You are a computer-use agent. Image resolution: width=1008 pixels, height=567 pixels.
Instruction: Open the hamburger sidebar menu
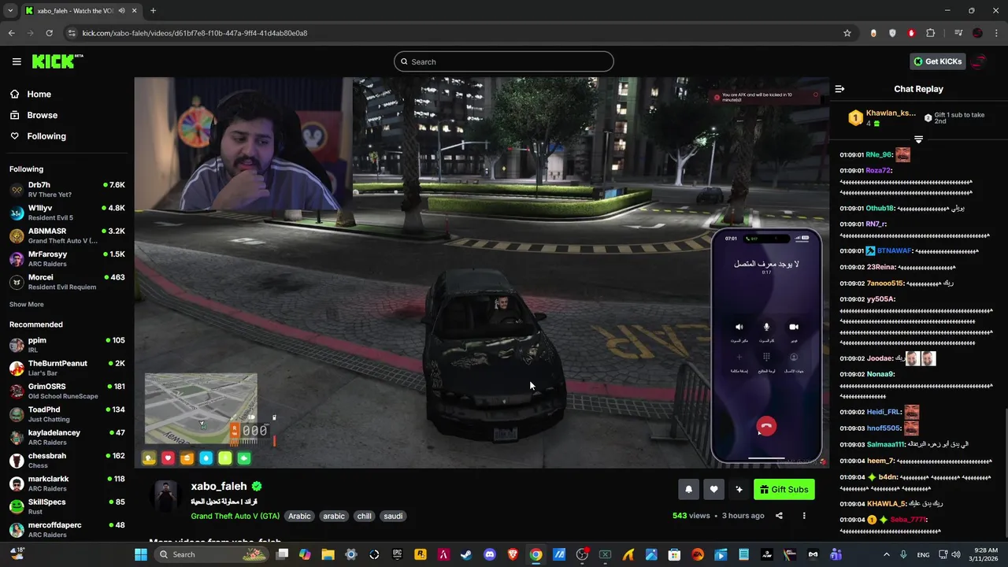(x=17, y=61)
